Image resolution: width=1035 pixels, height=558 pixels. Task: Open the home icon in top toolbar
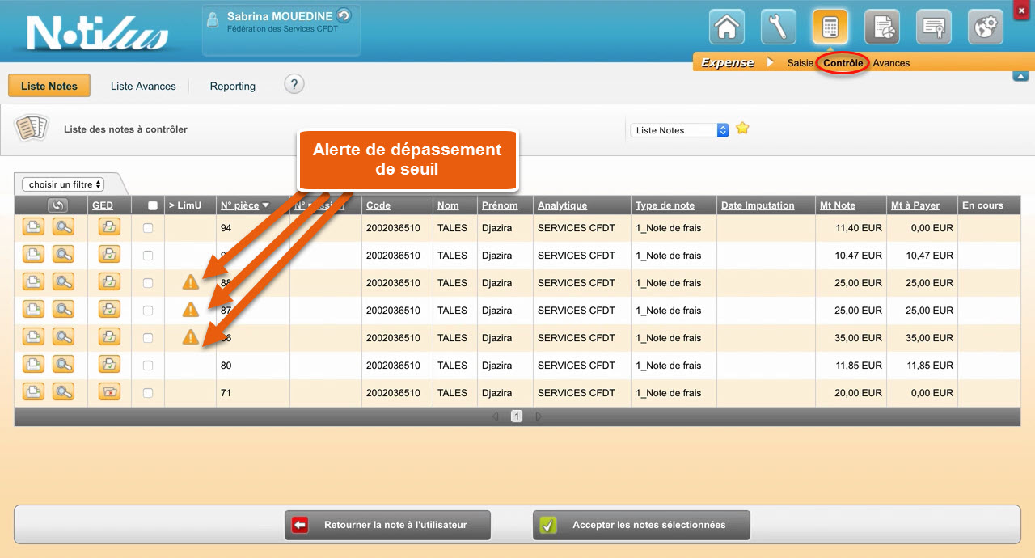pyautogui.click(x=726, y=27)
